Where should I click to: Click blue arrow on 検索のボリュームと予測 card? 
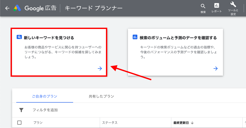(x=216, y=68)
